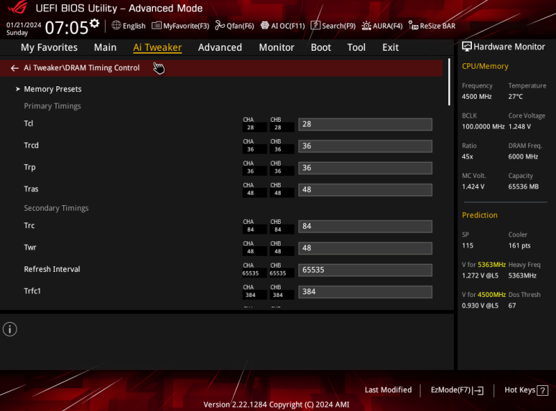Expand the Memory Presets submenu
556x411 pixels.
click(x=53, y=89)
